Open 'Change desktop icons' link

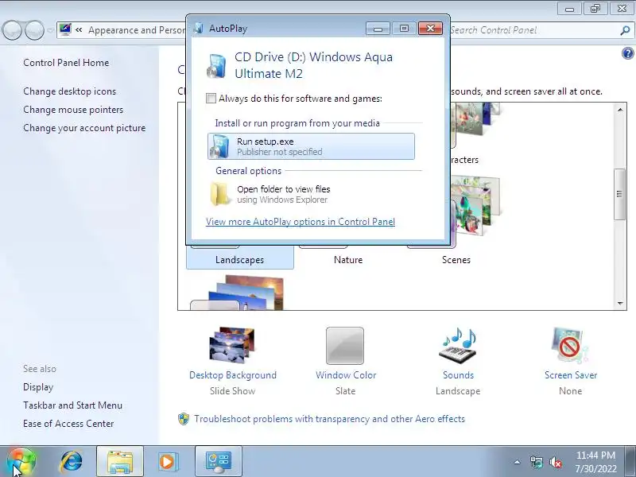point(69,91)
